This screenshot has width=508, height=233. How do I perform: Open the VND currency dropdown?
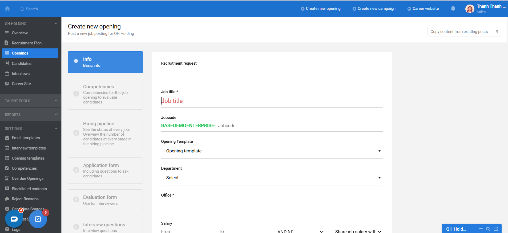tap(300, 231)
